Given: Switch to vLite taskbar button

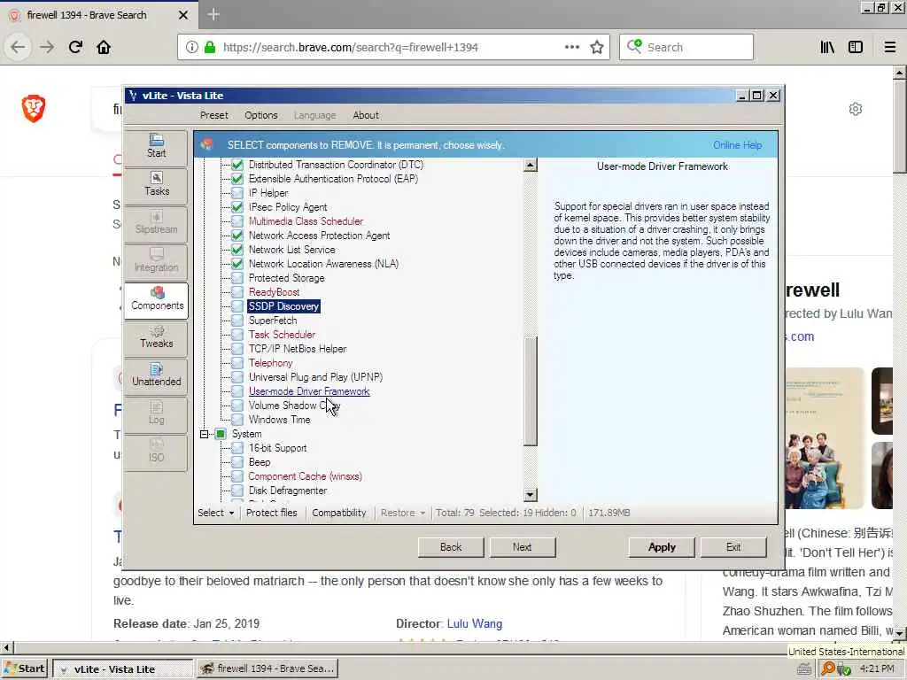Looking at the screenshot, I should (123, 669).
